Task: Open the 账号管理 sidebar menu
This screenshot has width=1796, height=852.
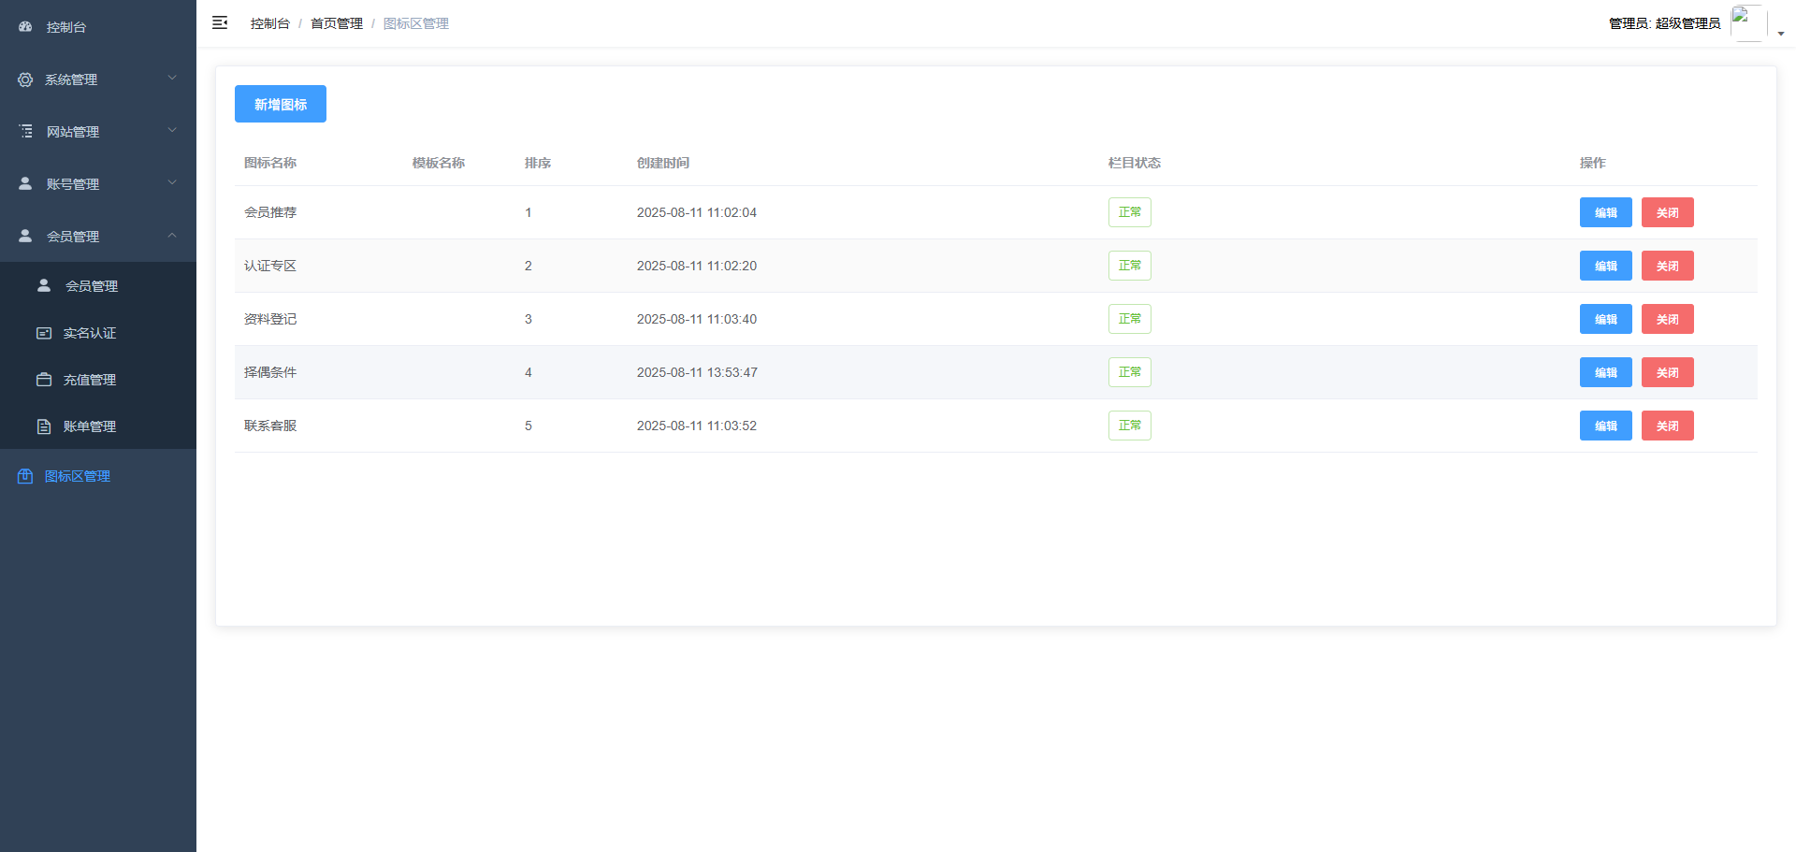Action: [73, 184]
